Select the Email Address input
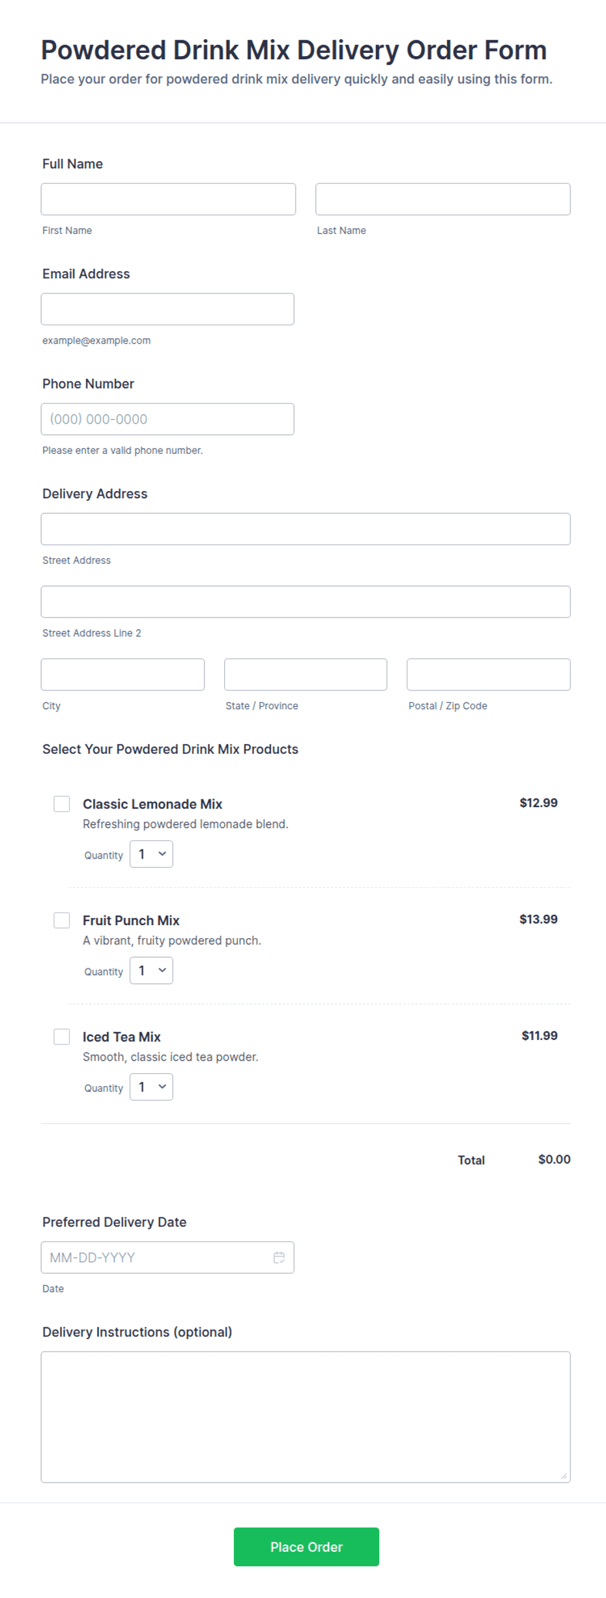 coord(167,309)
